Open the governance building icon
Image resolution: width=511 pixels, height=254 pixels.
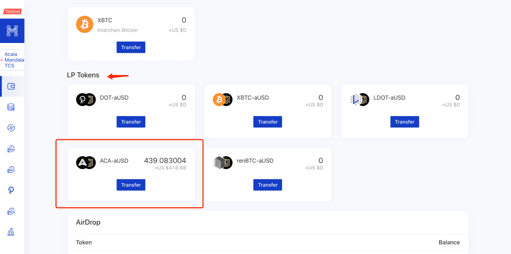[11, 232]
